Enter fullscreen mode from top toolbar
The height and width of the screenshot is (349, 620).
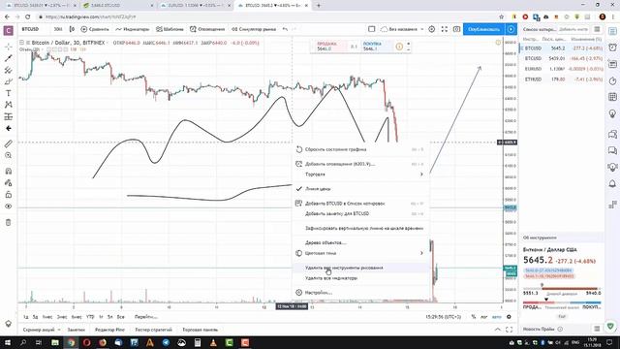tap(445, 29)
